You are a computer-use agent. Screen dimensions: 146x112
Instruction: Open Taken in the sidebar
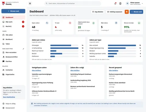(x=13, y=44)
